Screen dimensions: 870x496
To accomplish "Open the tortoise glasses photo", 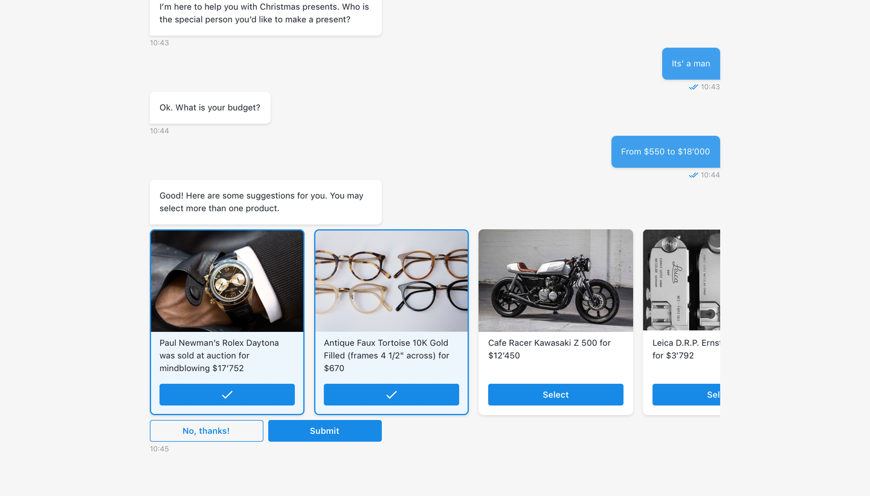I will (x=391, y=281).
